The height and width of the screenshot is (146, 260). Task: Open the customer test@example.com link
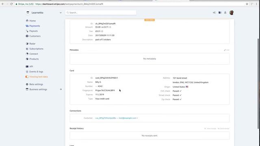(117, 118)
